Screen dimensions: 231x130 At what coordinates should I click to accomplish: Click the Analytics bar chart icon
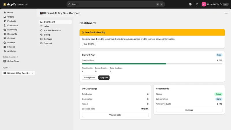5,51
